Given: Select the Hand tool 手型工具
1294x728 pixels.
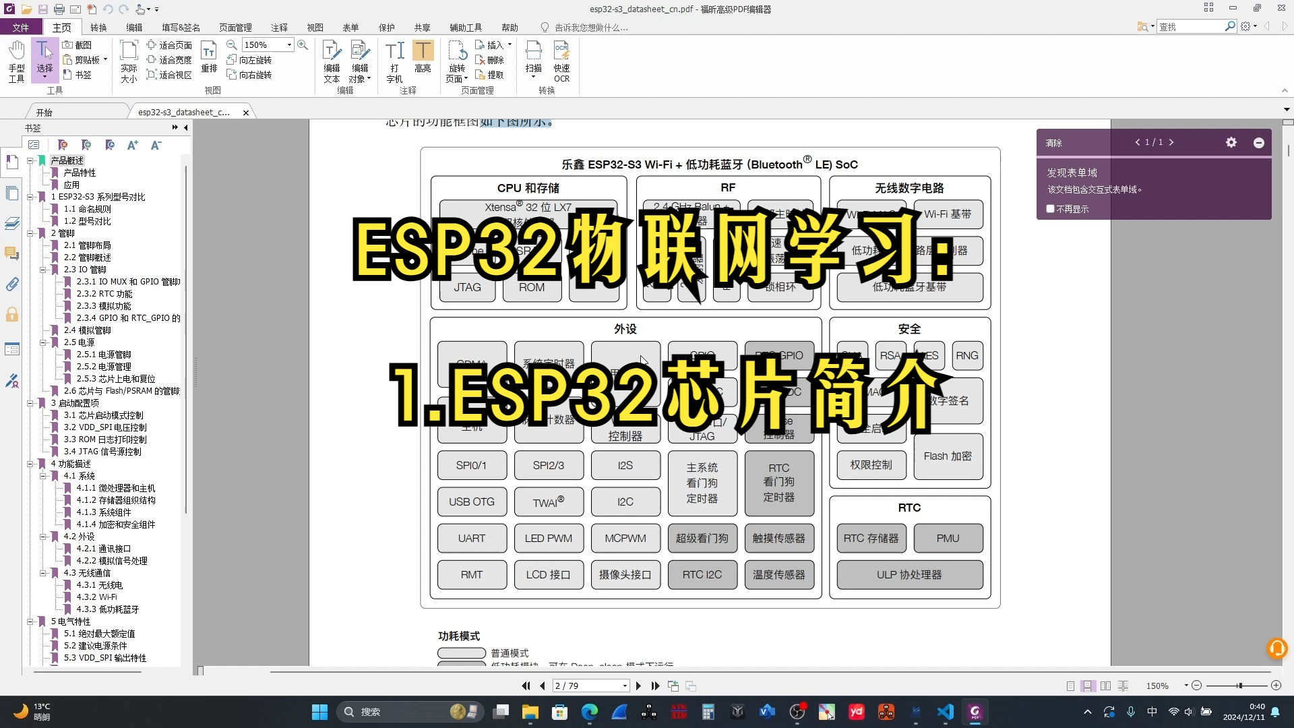Looking at the screenshot, I should pos(15,59).
